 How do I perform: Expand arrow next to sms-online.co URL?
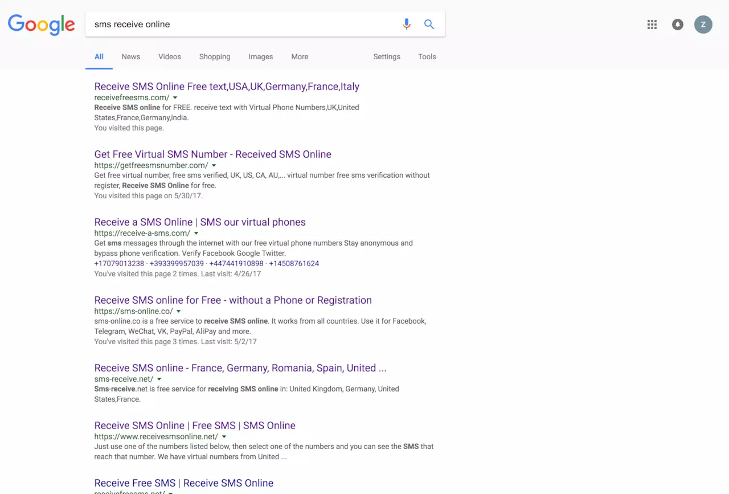tap(178, 312)
